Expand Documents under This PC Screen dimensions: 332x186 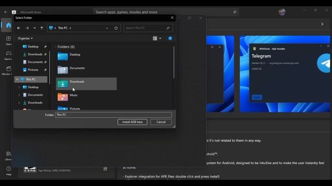tap(19, 95)
